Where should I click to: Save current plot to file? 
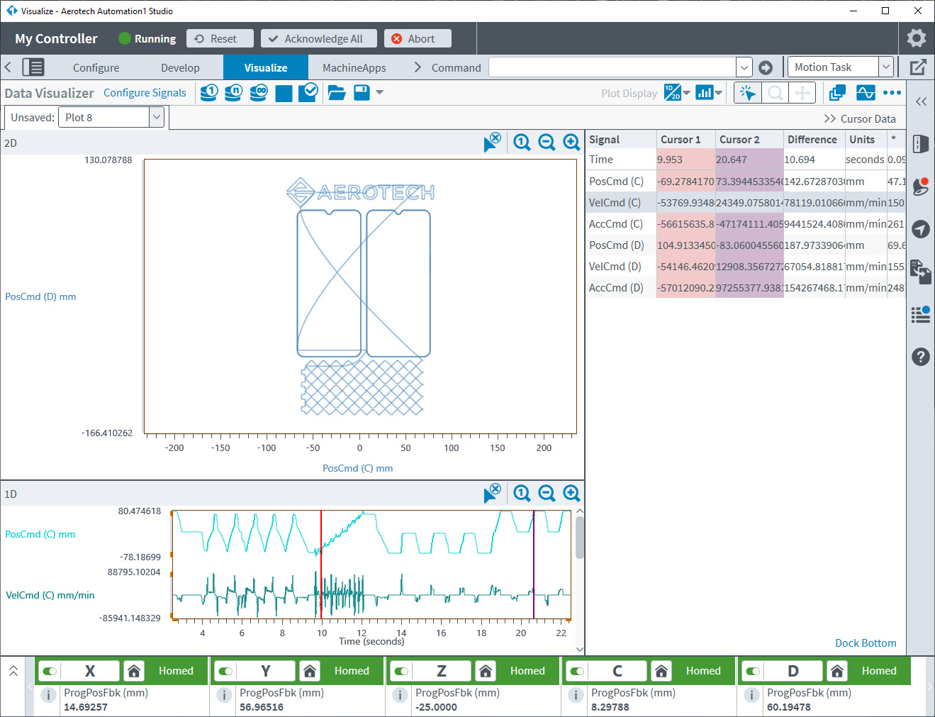coord(362,93)
